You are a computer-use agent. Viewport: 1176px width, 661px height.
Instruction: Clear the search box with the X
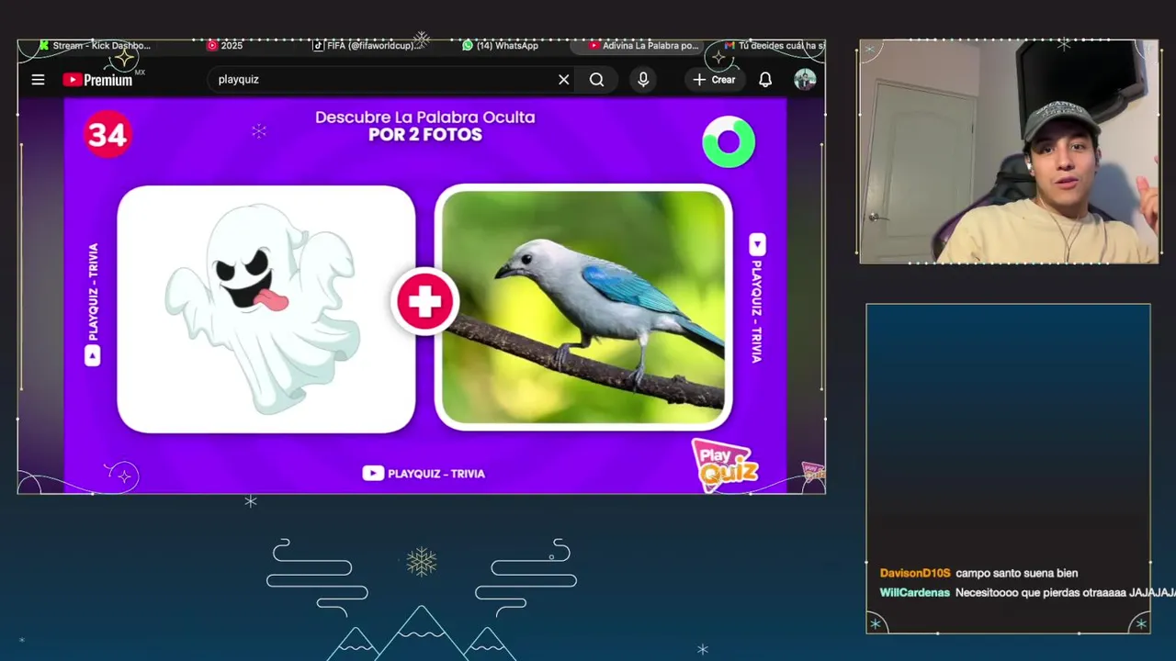[x=564, y=80]
